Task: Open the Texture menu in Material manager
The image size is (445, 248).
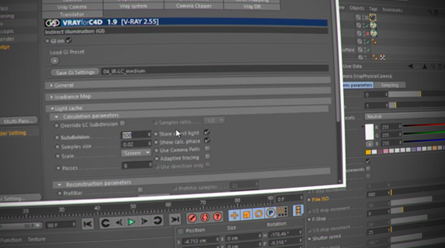Action: coord(36,239)
